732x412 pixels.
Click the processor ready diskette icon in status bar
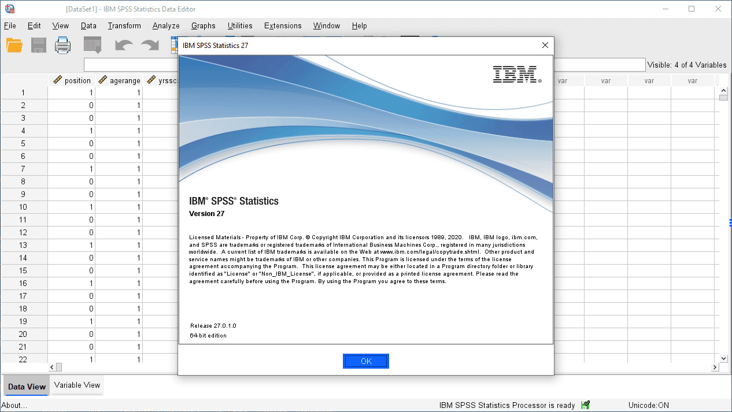585,405
